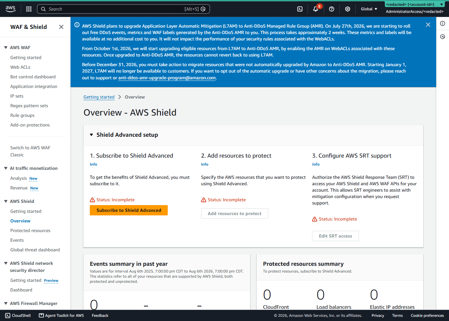The image size is (449, 321).
Task: Click Add resources to protect button
Action: tap(234, 213)
